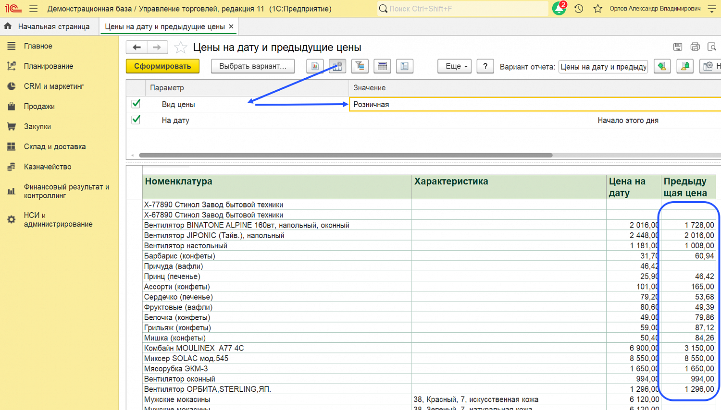Image resolution: width=721 pixels, height=410 pixels.
Task: Toggle the Вид цены parameter checkbox
Action: (136, 104)
